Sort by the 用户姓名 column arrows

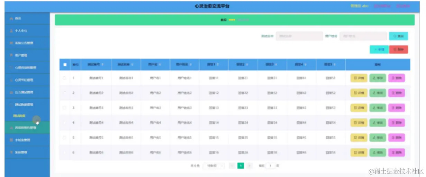190,64
